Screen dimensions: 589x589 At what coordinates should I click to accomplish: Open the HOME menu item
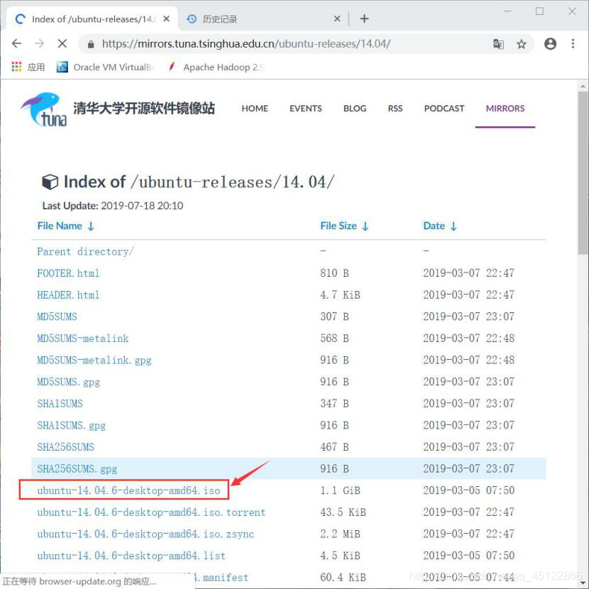(255, 109)
